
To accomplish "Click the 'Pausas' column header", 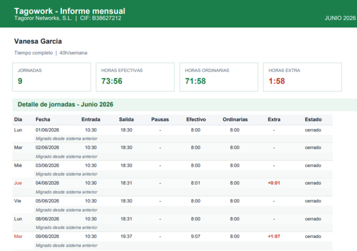I will tap(160, 119).
